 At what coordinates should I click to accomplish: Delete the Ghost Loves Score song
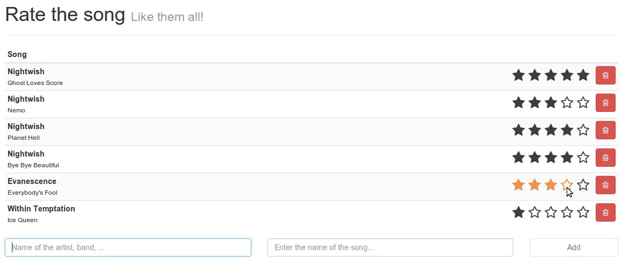pyautogui.click(x=605, y=76)
